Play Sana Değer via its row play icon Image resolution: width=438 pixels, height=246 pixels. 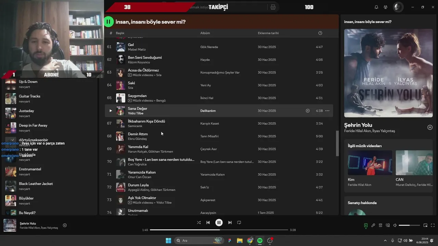pos(111,111)
